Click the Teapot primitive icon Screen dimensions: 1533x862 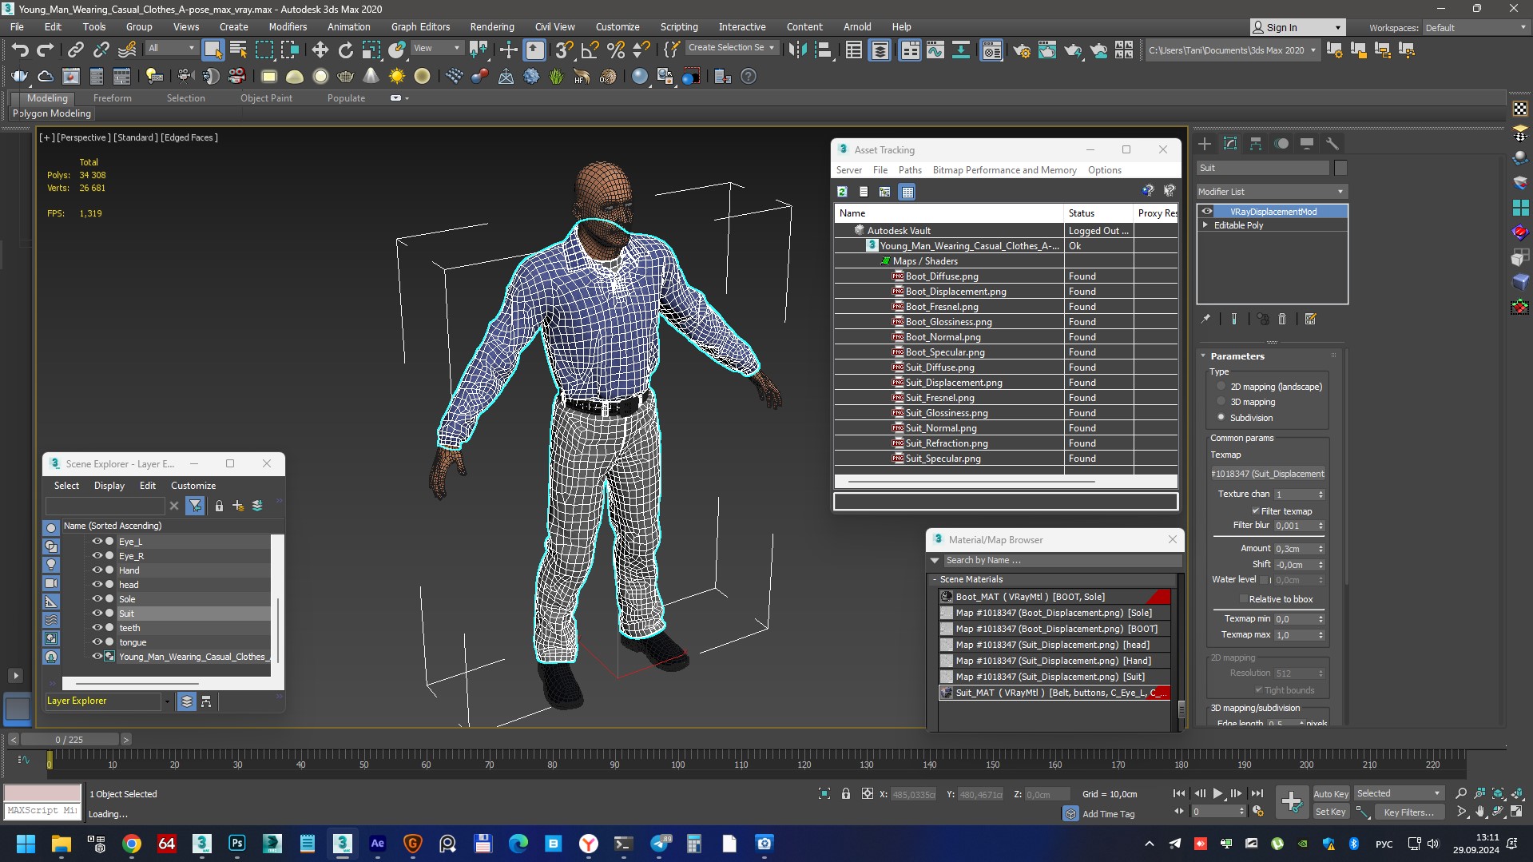point(345,77)
